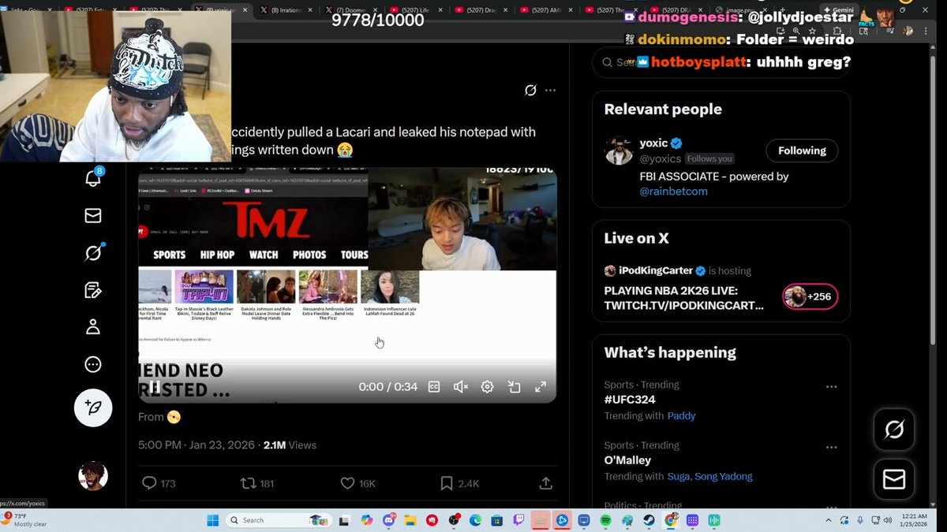947x532 pixels.
Task: Toggle captions CC on the video
Action: pyautogui.click(x=434, y=387)
